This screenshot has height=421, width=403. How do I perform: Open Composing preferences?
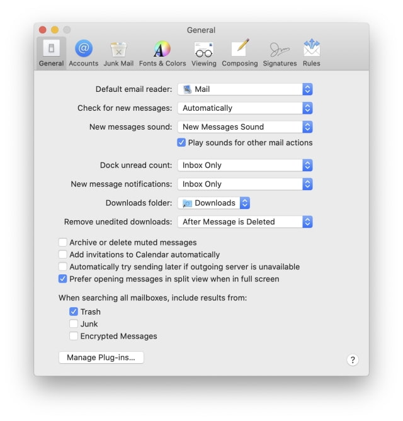pos(240,53)
